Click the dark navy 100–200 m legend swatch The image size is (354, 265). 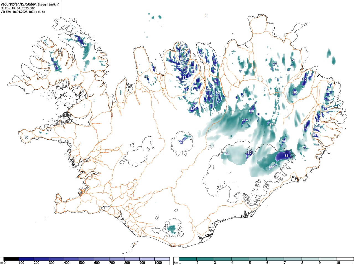click(26, 259)
